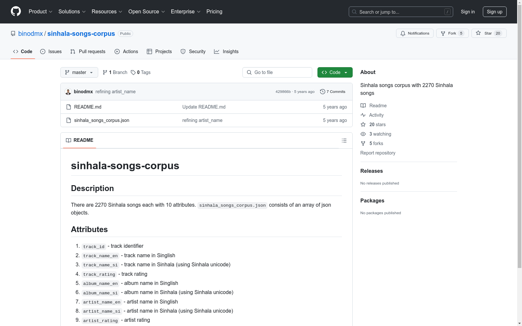The height and width of the screenshot is (326, 522).
Task: Expand the Open Source menu
Action: 147,12
